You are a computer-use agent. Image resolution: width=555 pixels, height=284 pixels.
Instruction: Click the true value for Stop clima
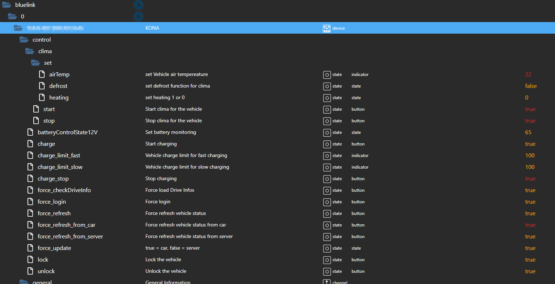(x=530, y=121)
